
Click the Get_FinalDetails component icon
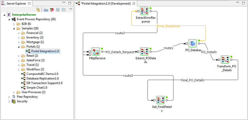click(160, 100)
